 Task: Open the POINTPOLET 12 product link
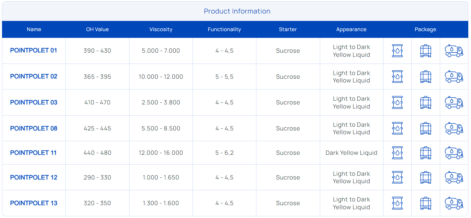coord(34,177)
